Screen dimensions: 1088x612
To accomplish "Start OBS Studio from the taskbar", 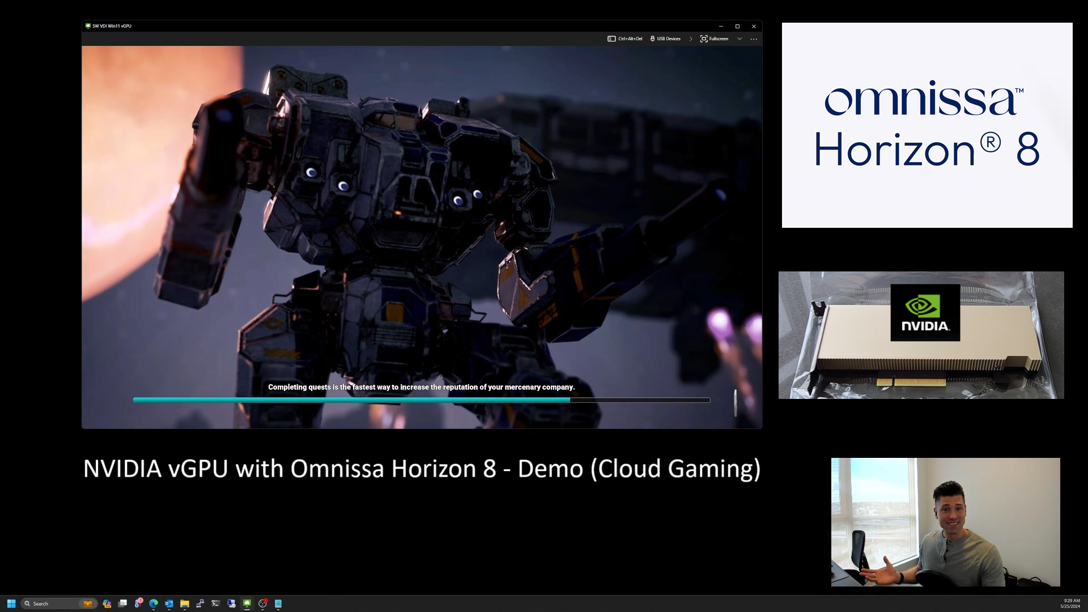I will point(263,603).
